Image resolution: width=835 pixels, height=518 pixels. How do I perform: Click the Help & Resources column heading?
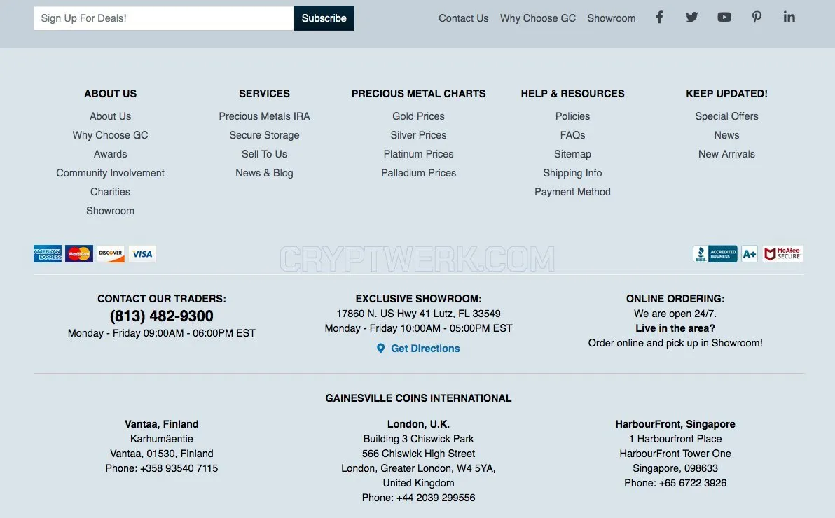572,94
